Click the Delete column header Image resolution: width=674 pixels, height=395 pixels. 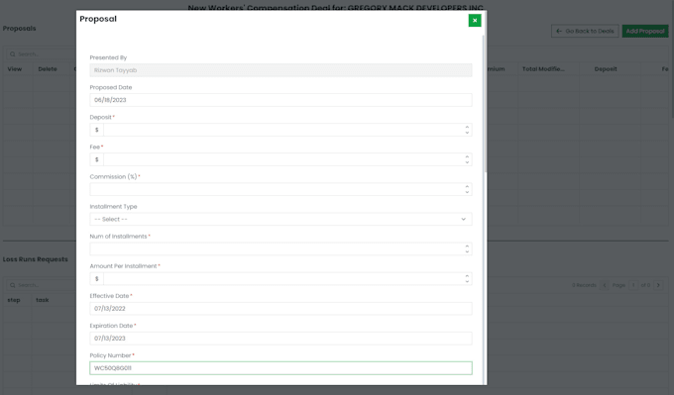pos(48,68)
